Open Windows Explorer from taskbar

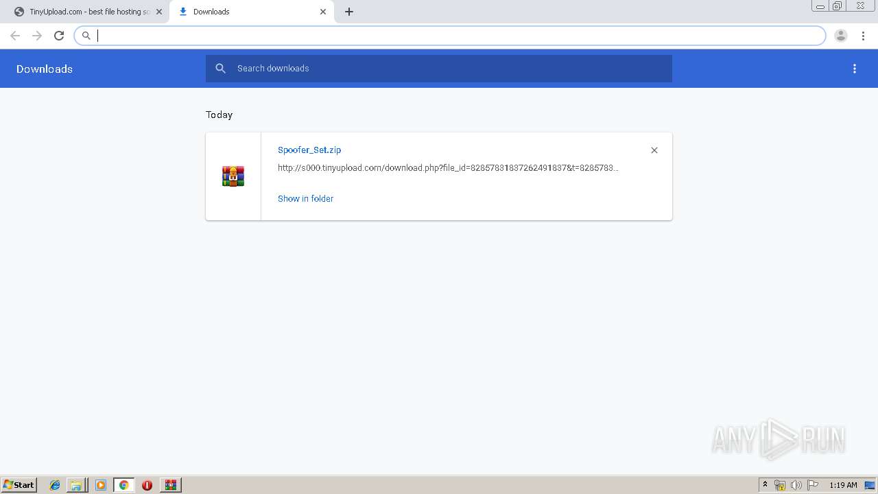pos(77,485)
